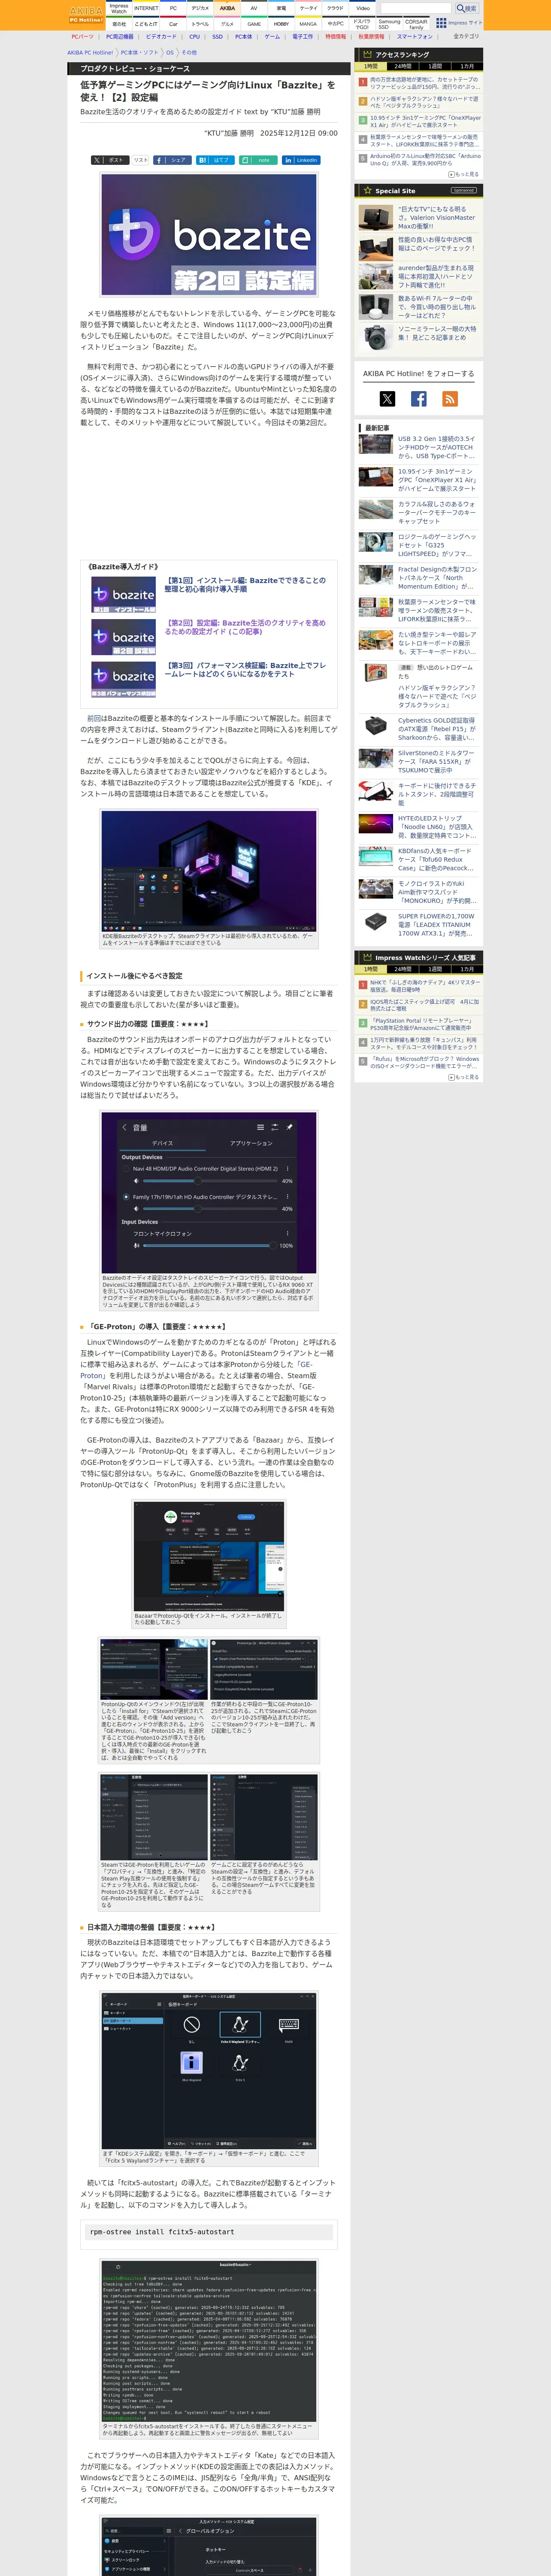Open the Video Watch tab
551x2576 pixels.
(x=363, y=8)
